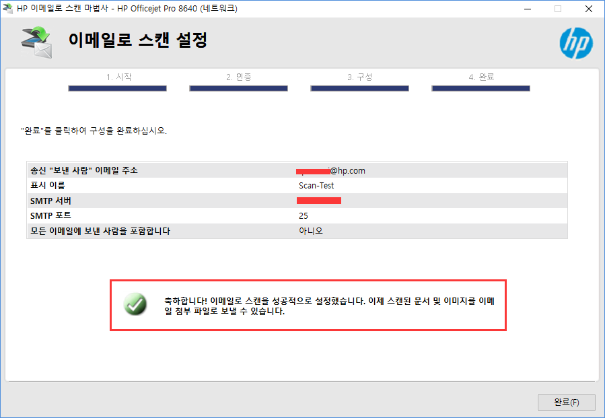The height and width of the screenshot is (418, 605).
Task: Click the 표시 이름 label
Action: click(x=48, y=186)
